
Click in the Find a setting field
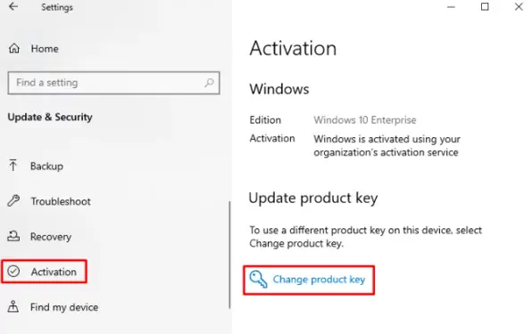(x=113, y=83)
